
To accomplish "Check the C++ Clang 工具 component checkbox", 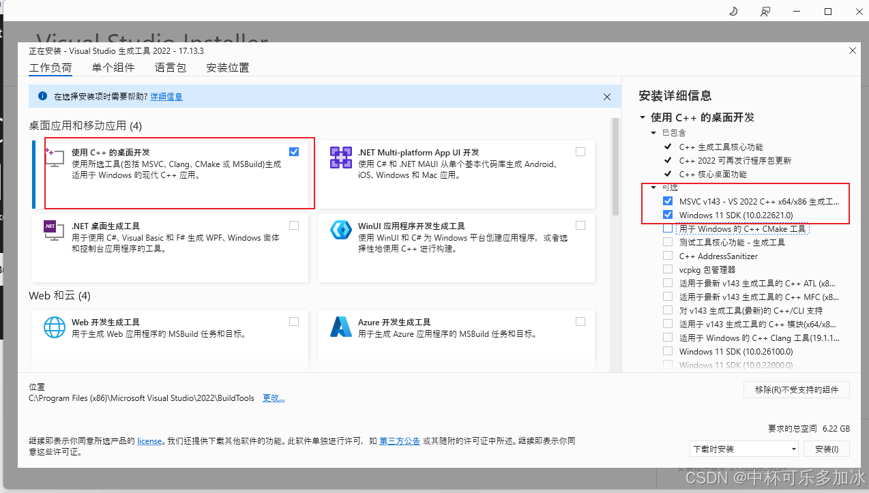I will [x=668, y=338].
